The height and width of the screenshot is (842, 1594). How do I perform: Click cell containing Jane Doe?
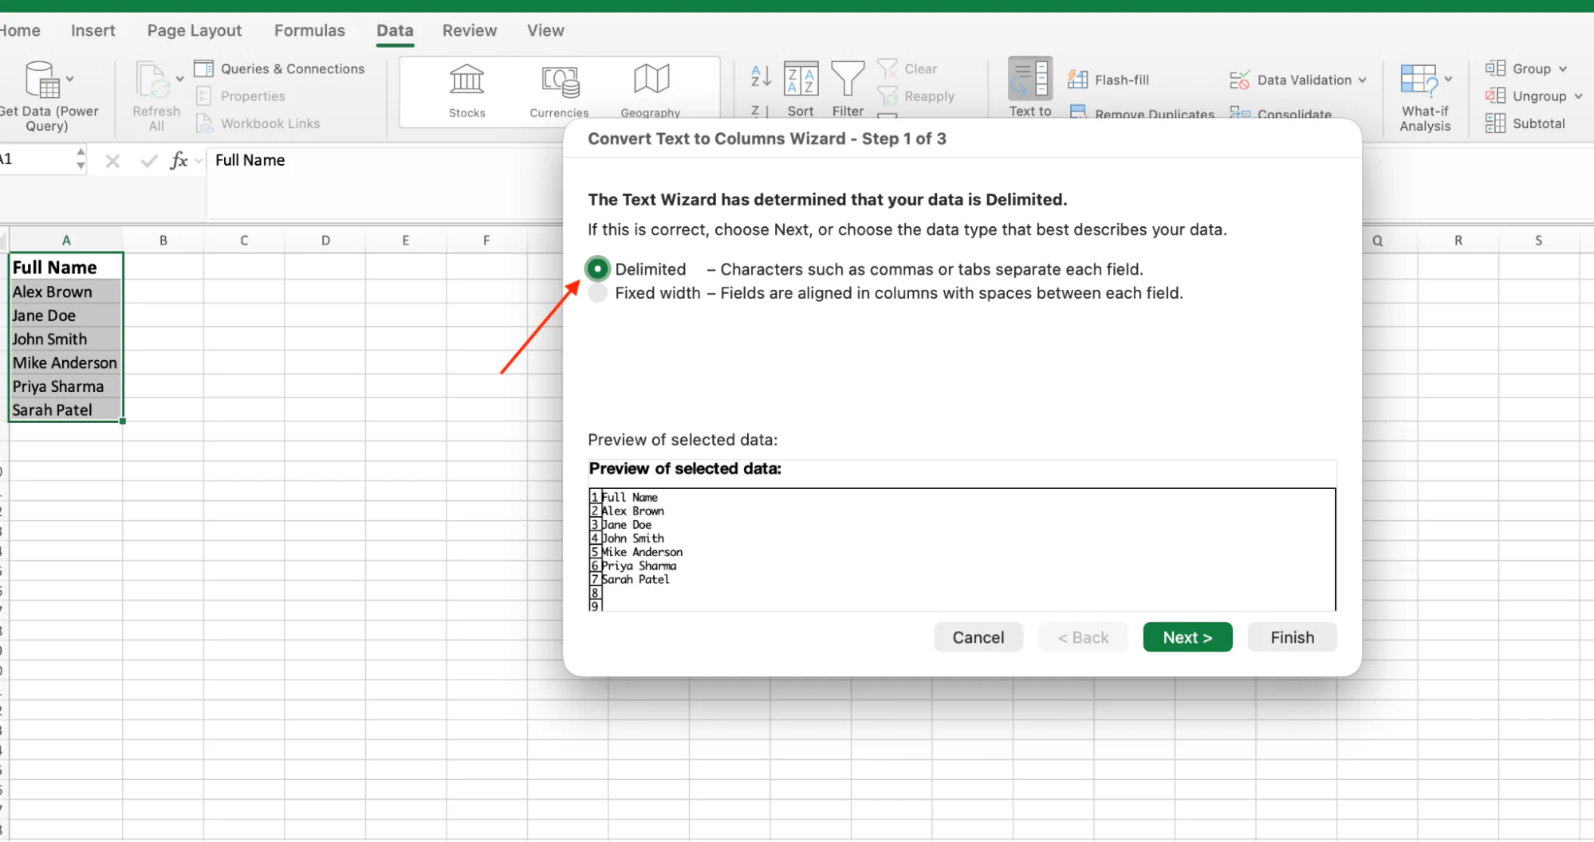click(x=66, y=315)
